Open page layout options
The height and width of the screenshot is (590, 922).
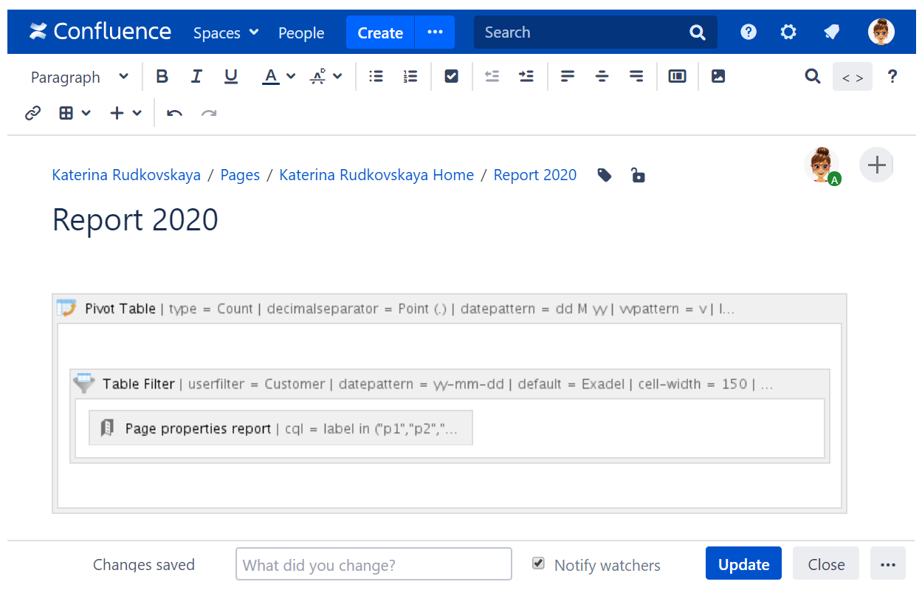point(677,76)
